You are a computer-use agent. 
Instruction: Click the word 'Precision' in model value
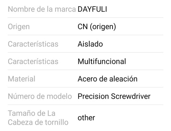93,96
